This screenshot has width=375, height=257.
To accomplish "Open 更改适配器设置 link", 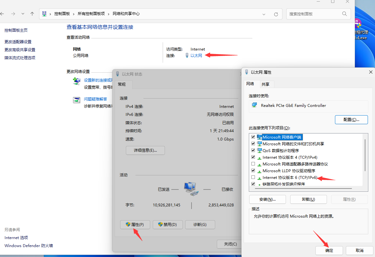I will tap(18, 42).
